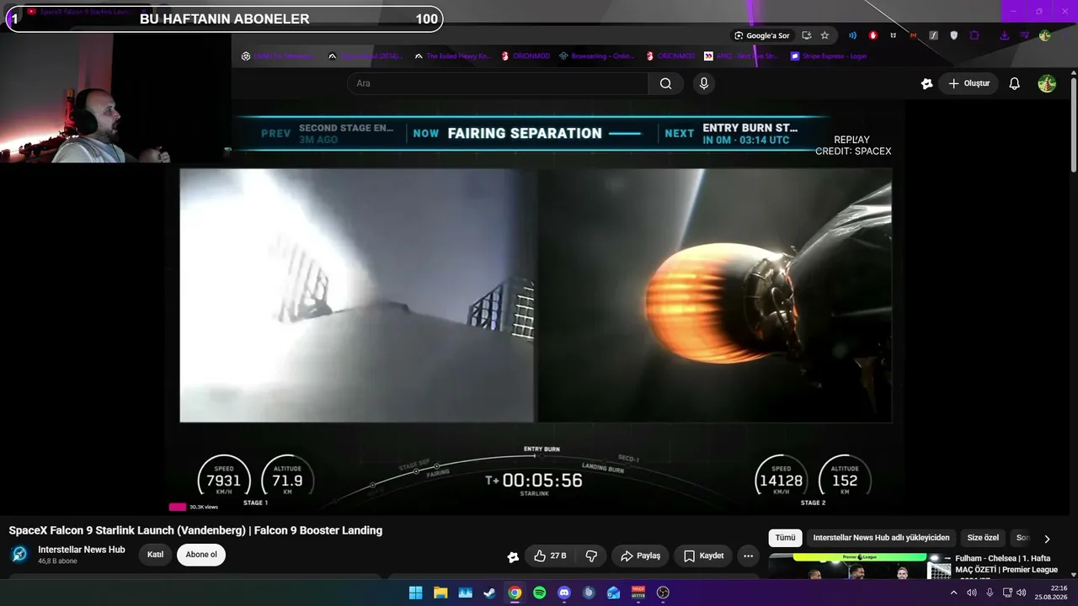Subscribe with the Abone ol button
This screenshot has height=606, width=1078.
[201, 555]
